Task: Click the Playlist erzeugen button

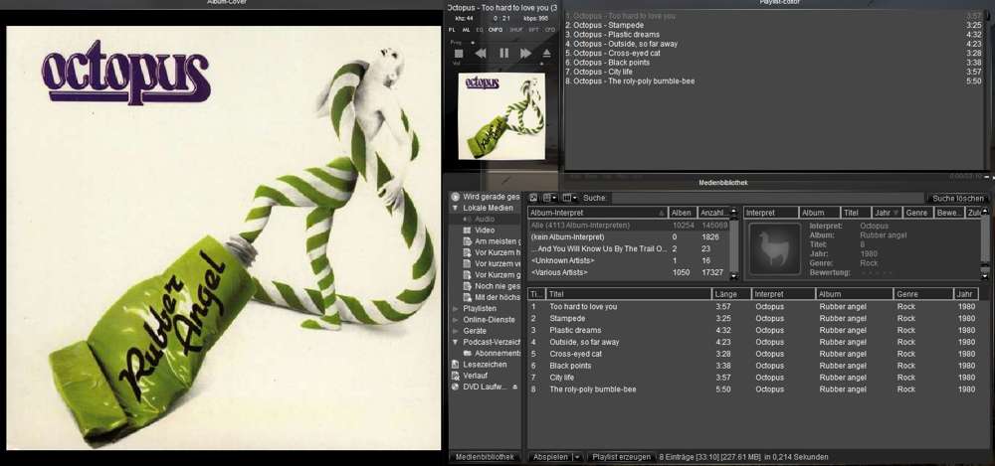Action: click(622, 457)
